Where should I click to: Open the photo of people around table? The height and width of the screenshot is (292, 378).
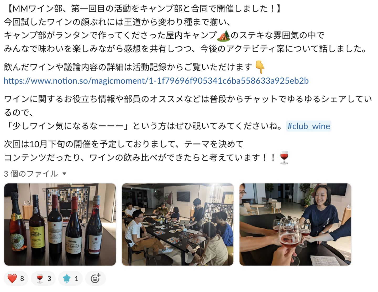point(178,224)
